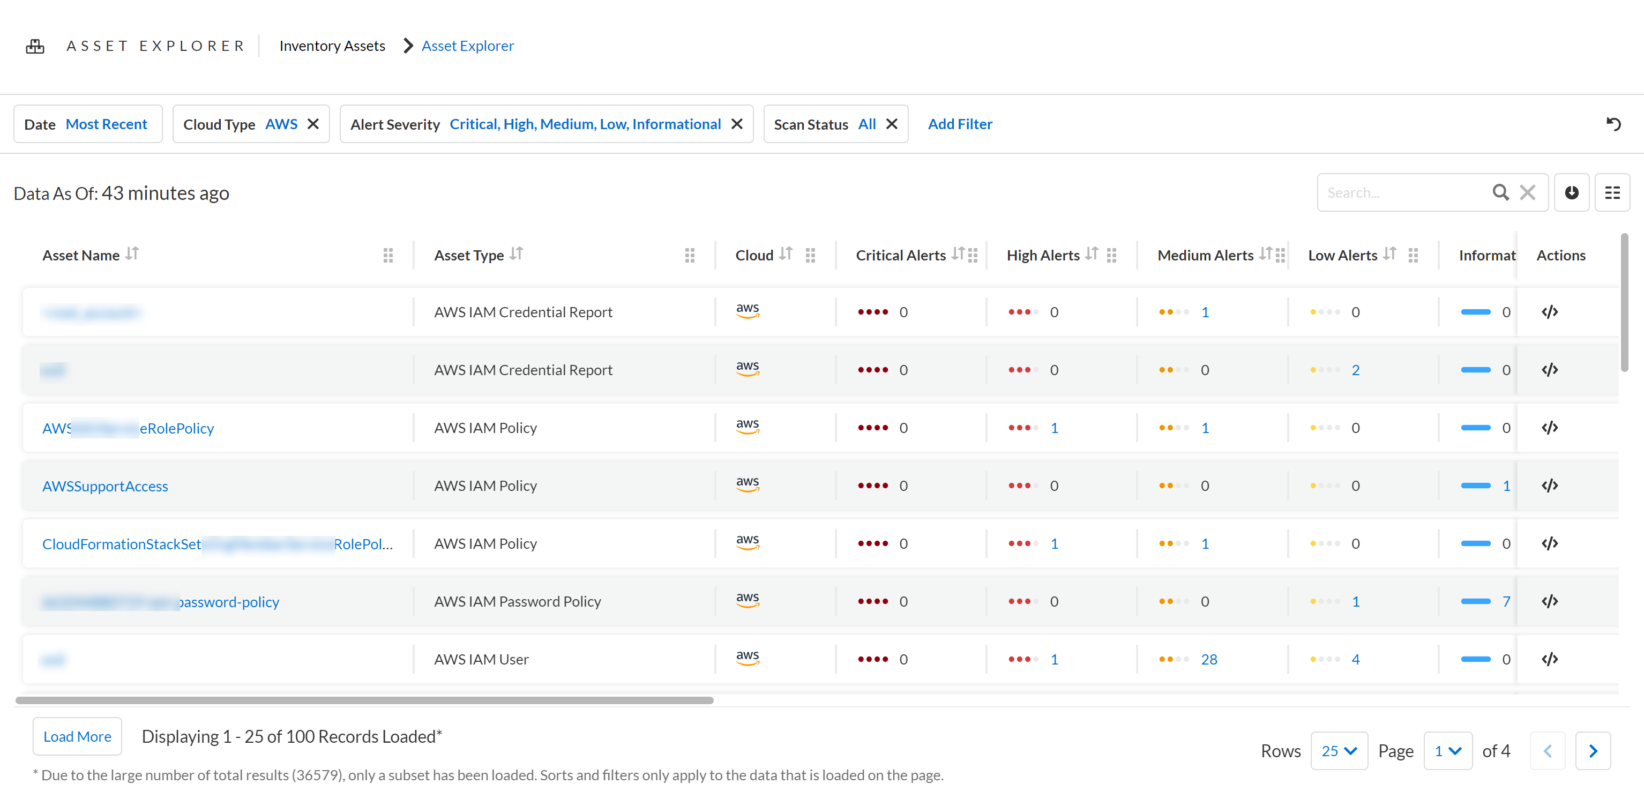Go to the previous page
Viewport: 1644px width, 791px height.
[x=1548, y=751]
